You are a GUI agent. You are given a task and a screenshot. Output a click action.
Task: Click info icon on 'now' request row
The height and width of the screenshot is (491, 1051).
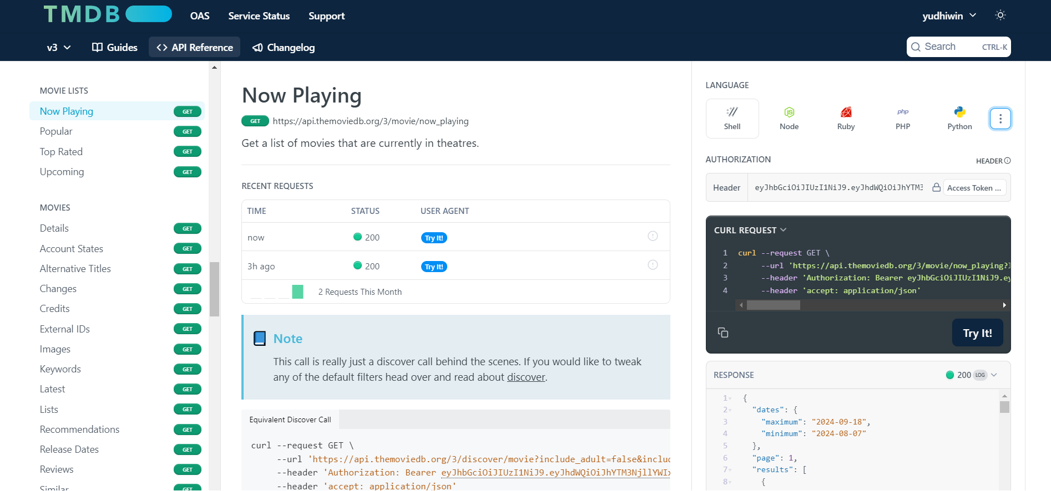point(653,236)
